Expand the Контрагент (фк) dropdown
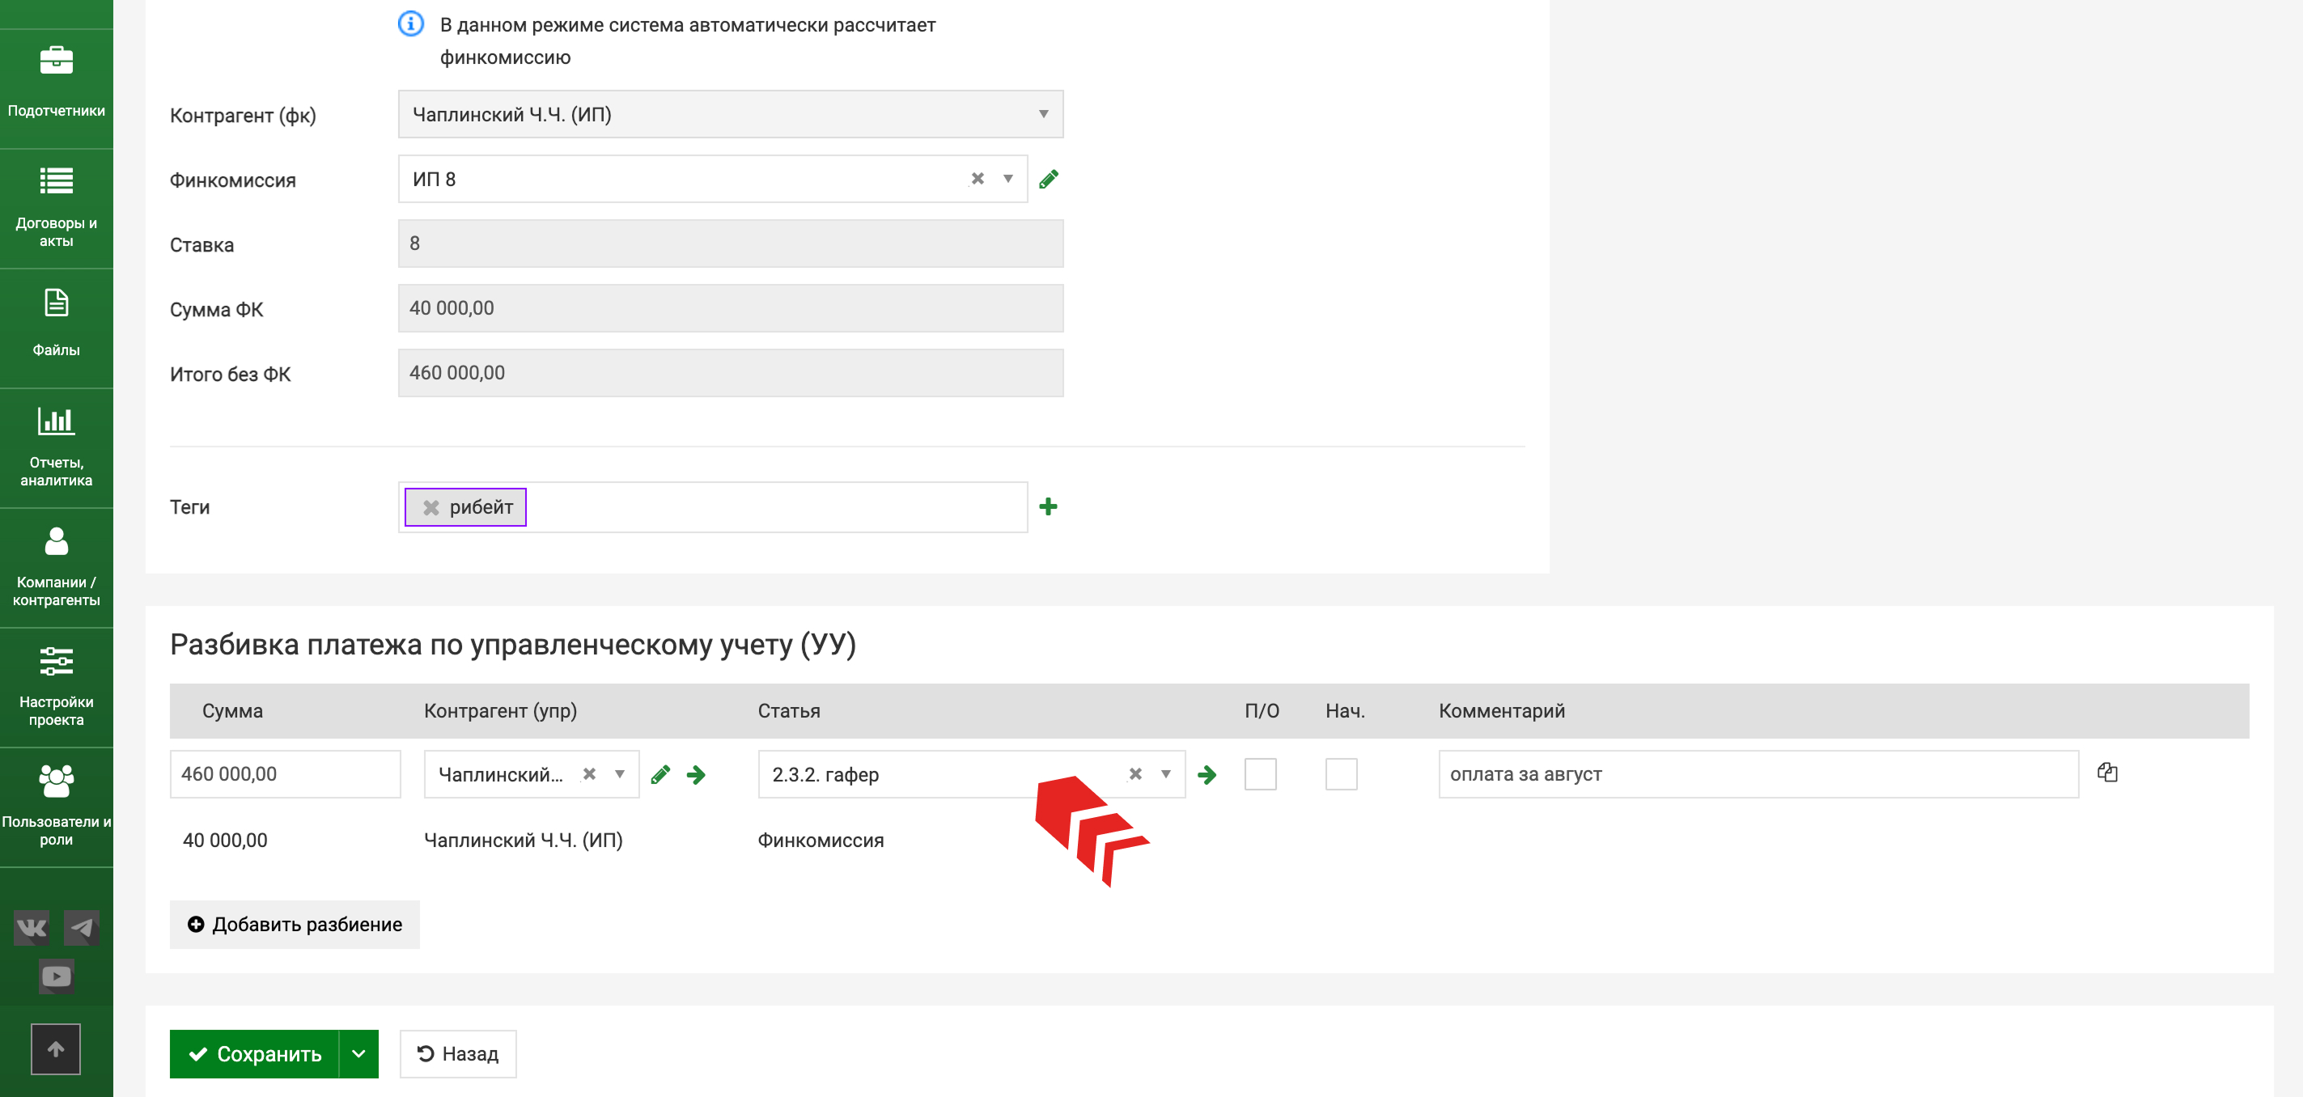Image resolution: width=2303 pixels, height=1097 pixels. coord(1042,114)
